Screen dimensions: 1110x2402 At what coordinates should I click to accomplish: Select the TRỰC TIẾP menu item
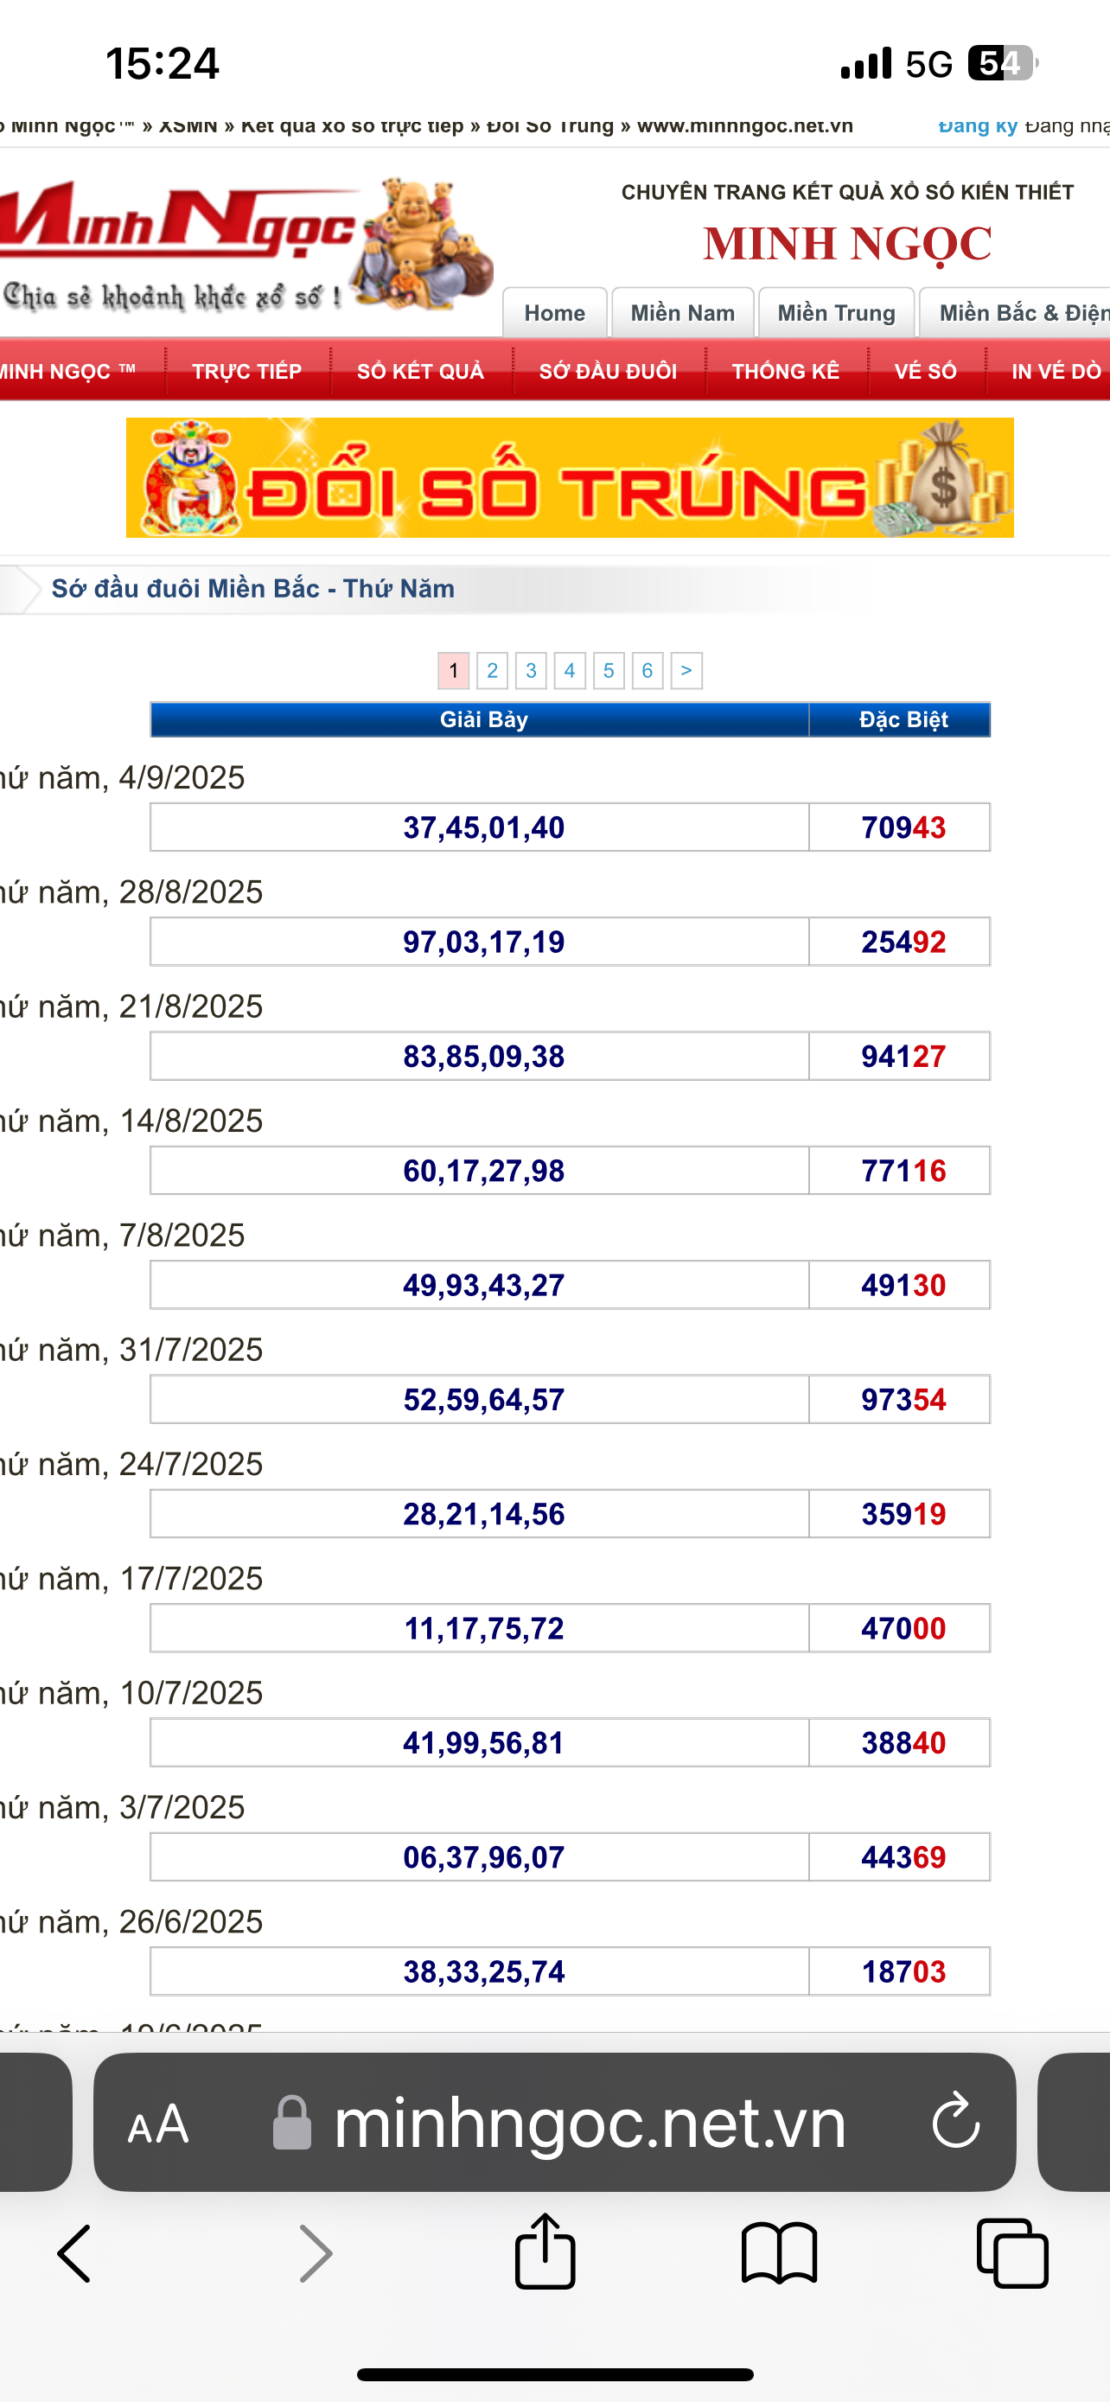click(x=247, y=371)
